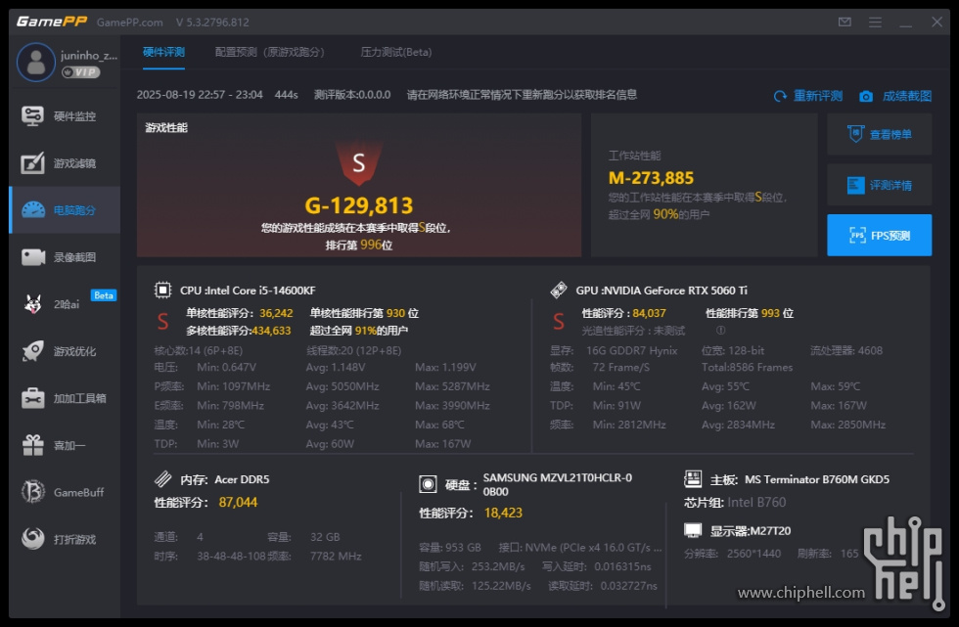Switch to the 硬件评测 tab
The image size is (959, 627).
[x=164, y=53]
